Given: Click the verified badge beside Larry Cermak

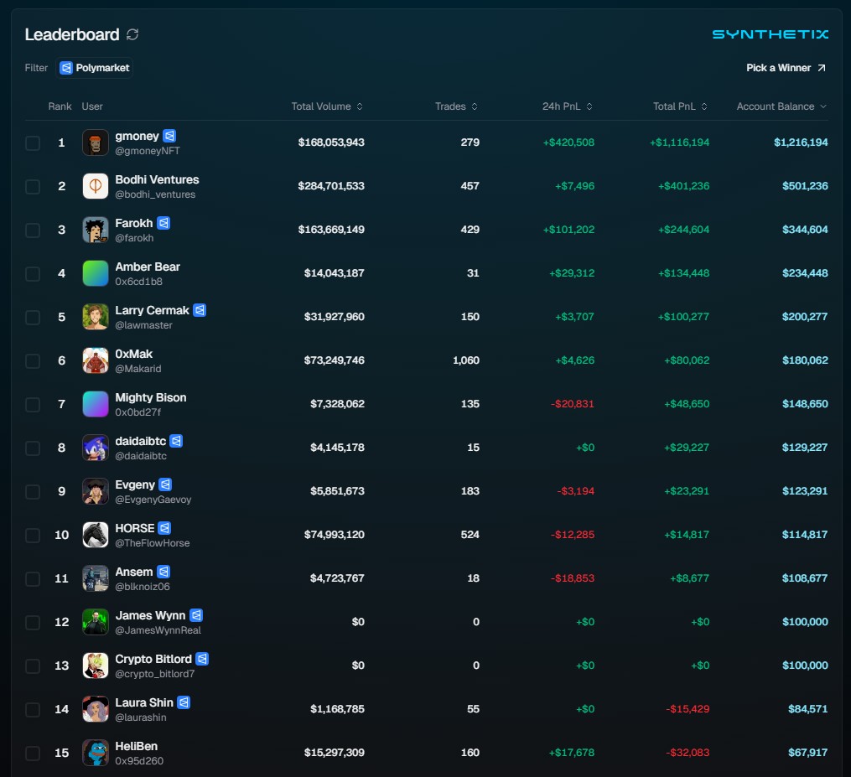Looking at the screenshot, I should [x=200, y=310].
